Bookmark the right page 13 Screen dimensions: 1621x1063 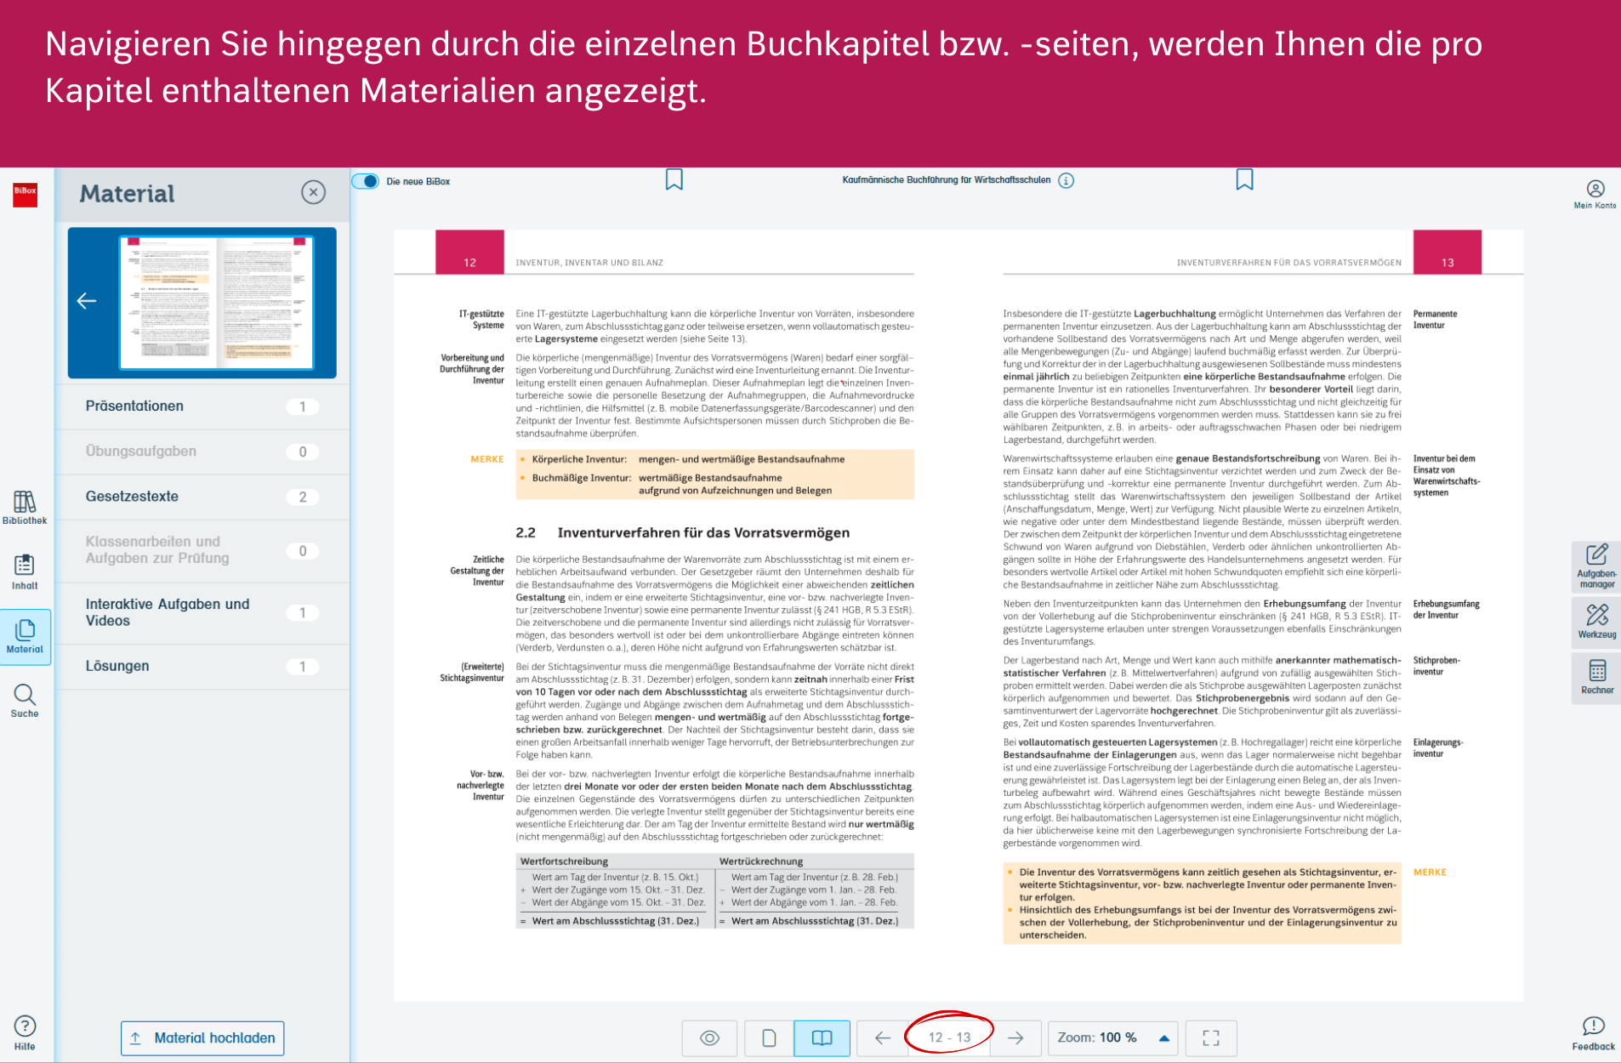pyautogui.click(x=1244, y=179)
